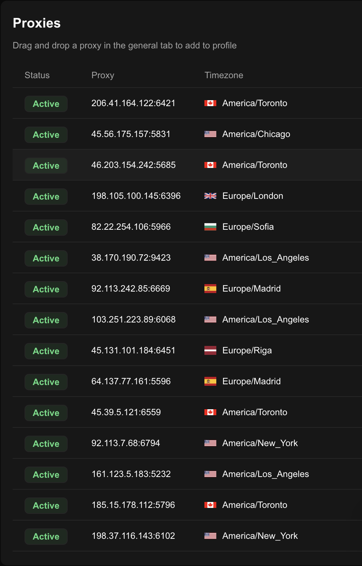This screenshot has height=566, width=362.
Task: Click the Latvia flag for Europe/Riga
Action: (x=210, y=350)
